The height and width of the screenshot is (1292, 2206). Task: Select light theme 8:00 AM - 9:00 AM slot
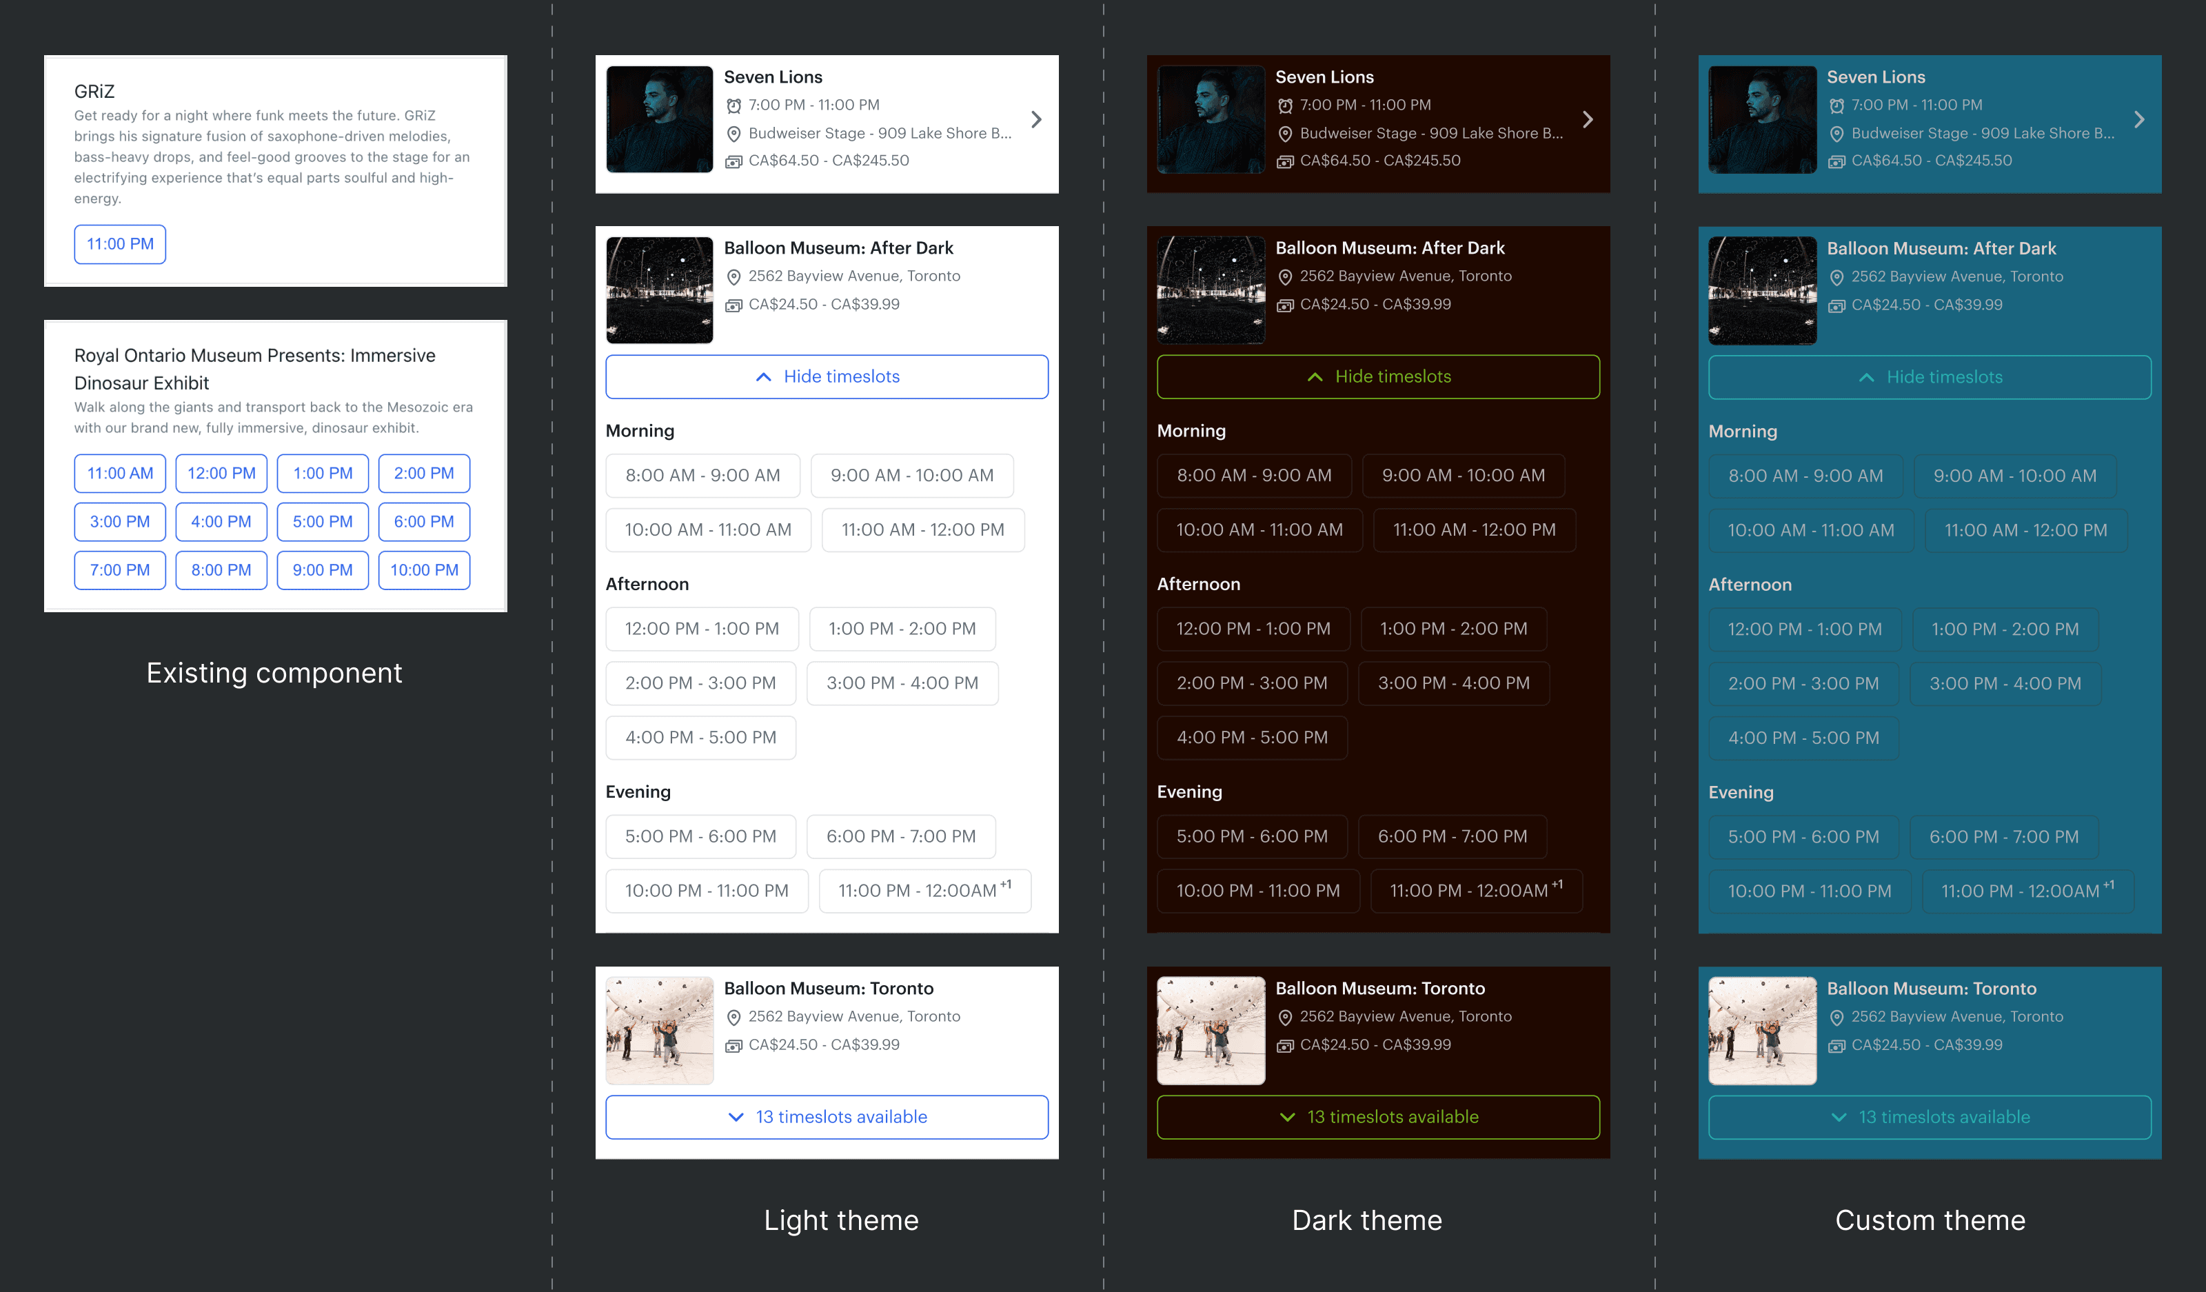(x=702, y=475)
